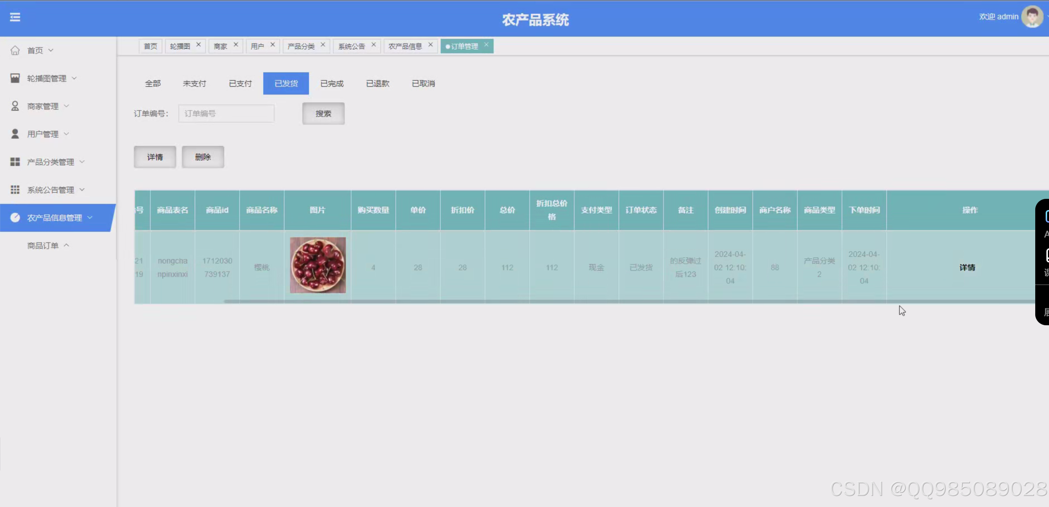
Task: Switch to the 系统公告 tab
Action: click(x=351, y=46)
